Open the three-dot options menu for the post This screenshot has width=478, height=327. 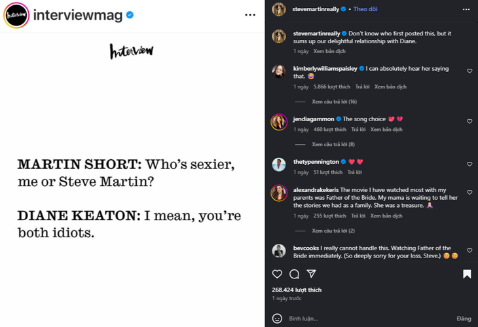[466, 9]
